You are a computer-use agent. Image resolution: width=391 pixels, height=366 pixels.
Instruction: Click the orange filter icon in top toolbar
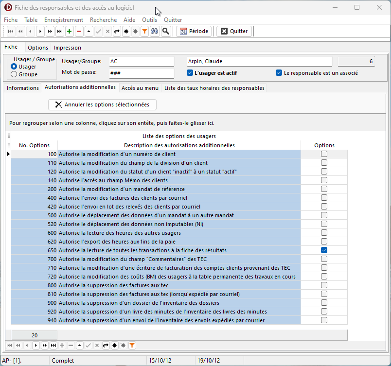144,31
